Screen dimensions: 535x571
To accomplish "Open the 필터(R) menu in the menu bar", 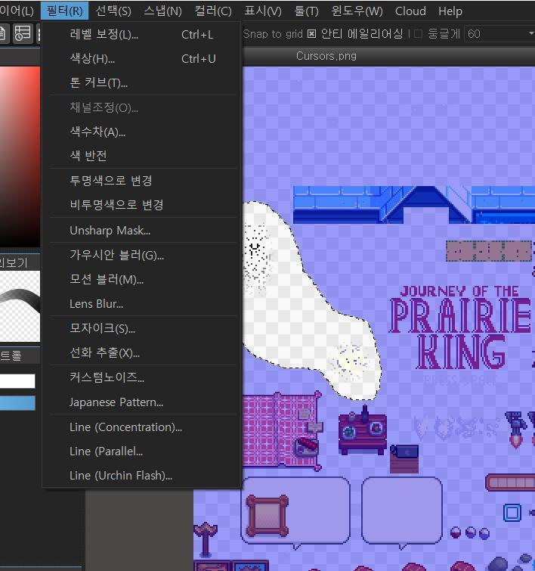I will point(64,11).
